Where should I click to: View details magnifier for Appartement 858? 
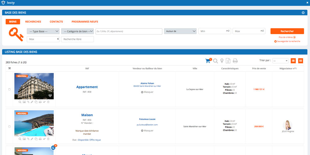coord(20,102)
